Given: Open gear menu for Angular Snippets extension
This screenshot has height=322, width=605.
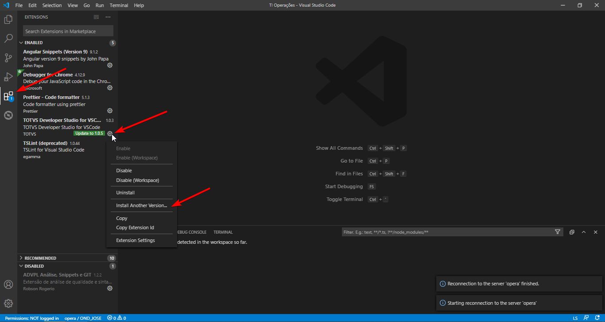Looking at the screenshot, I should point(110,65).
